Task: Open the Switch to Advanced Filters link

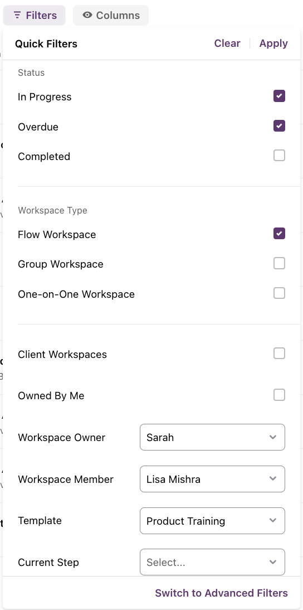Action: click(x=222, y=593)
